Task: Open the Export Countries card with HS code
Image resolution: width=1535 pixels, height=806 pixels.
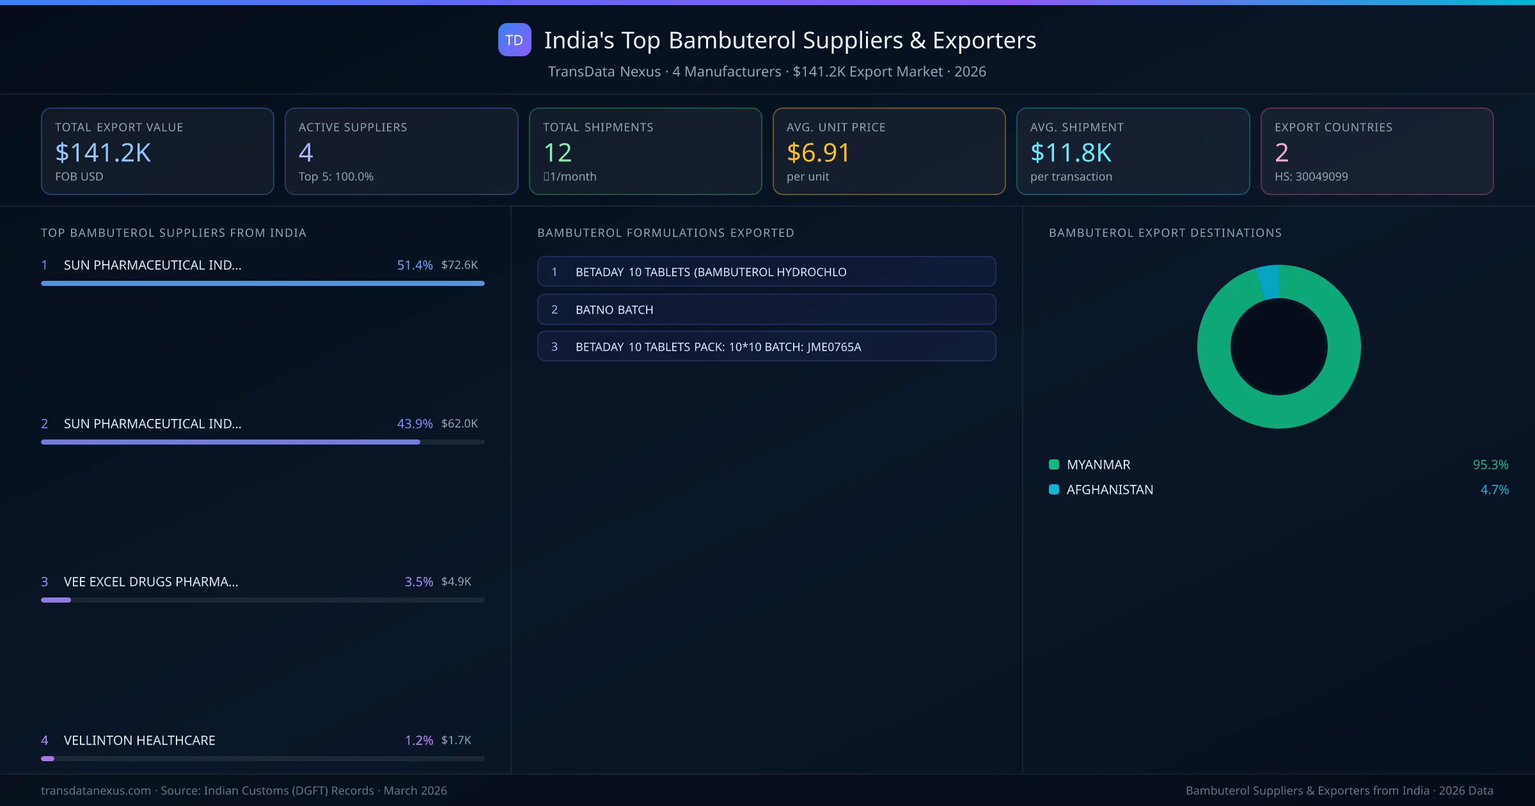Action: (x=1377, y=151)
